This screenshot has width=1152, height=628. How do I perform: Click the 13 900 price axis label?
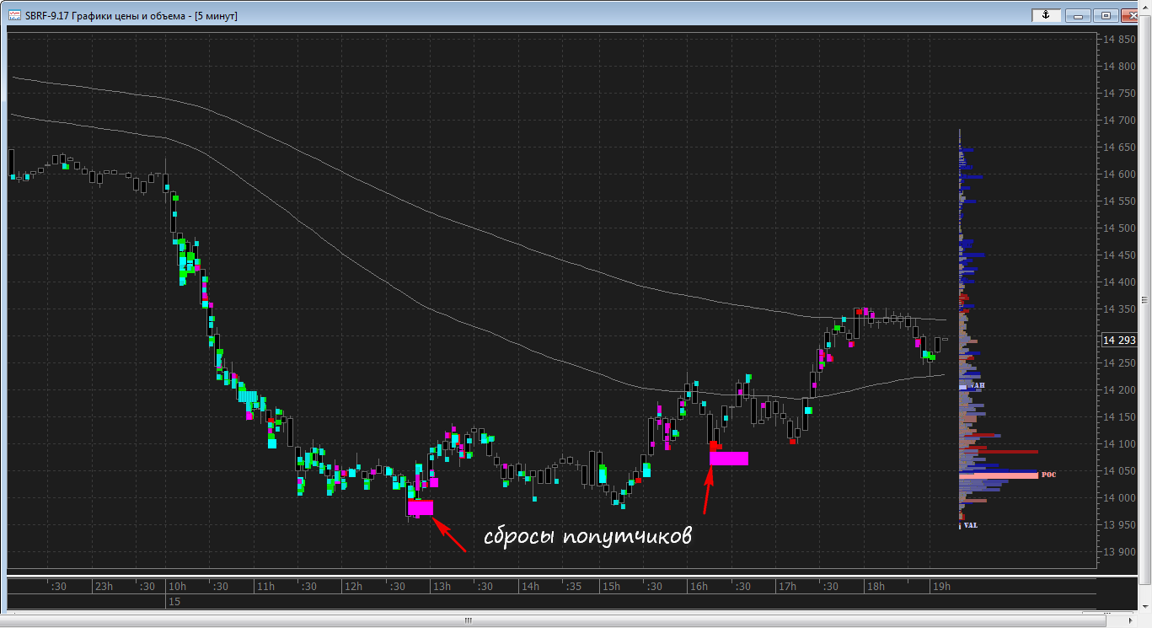pyautogui.click(x=1119, y=551)
